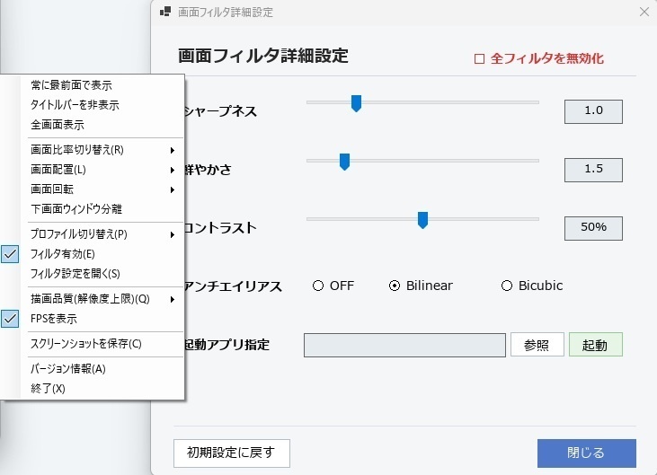657x475 pixels.
Task: Select the Bilinear radio button
Action: click(395, 286)
